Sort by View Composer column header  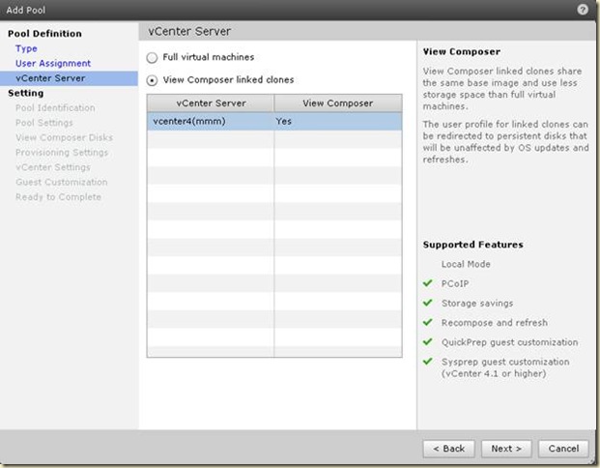[x=338, y=103]
